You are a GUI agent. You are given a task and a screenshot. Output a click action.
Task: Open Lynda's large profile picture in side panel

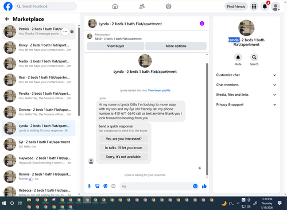(x=246, y=28)
